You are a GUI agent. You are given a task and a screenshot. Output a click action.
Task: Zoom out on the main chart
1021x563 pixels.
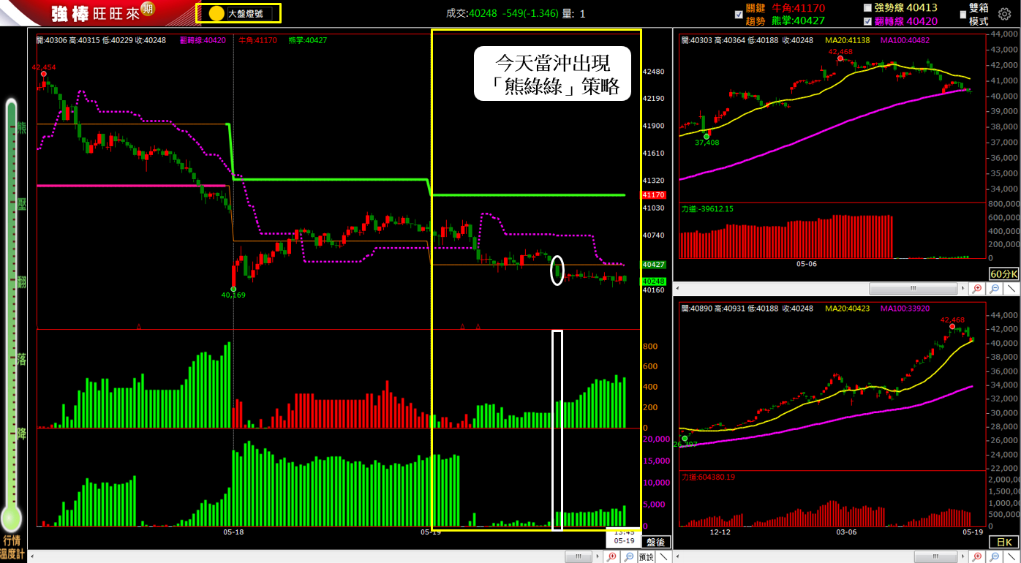pyautogui.click(x=628, y=556)
